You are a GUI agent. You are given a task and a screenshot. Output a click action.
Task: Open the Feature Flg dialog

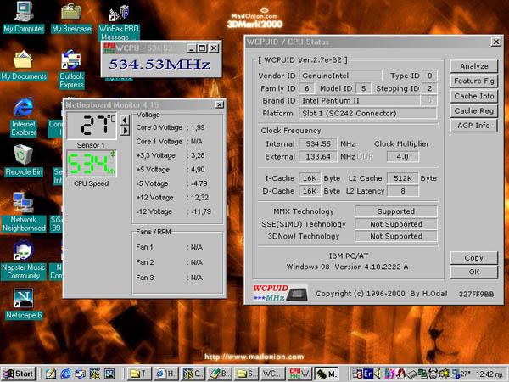click(x=474, y=81)
